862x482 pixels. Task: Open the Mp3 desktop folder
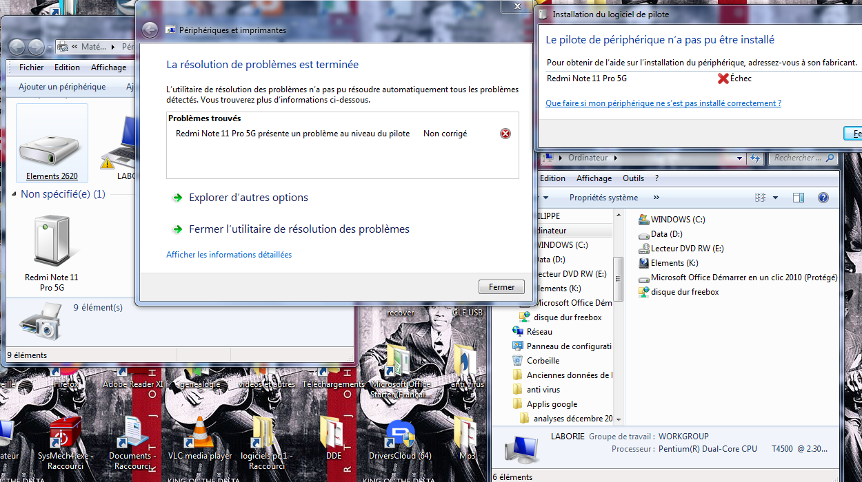click(467, 439)
